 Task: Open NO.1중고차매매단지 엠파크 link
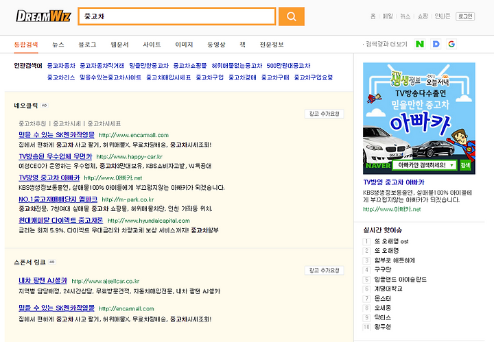tap(58, 199)
